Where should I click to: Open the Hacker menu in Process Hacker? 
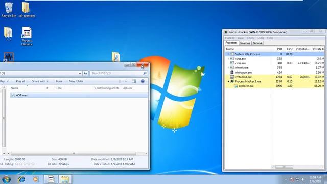[x=229, y=38]
